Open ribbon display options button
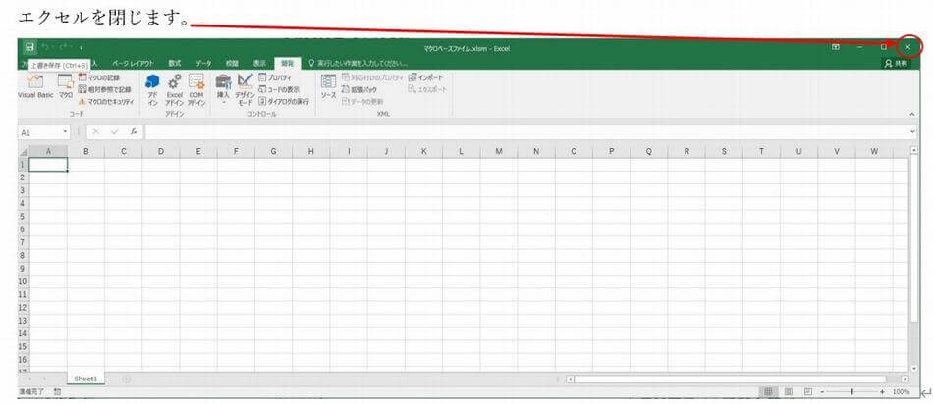This screenshot has height=404, width=933. coord(836,46)
